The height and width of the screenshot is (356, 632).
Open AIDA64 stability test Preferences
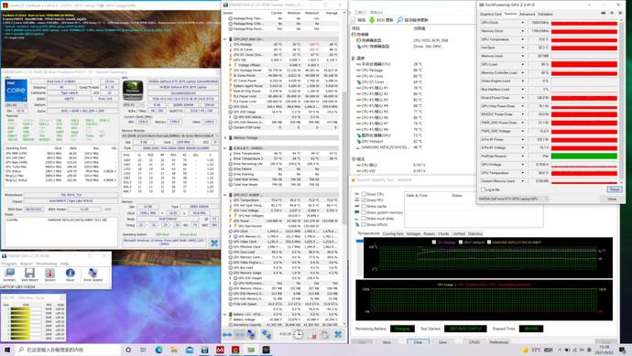click(499, 342)
